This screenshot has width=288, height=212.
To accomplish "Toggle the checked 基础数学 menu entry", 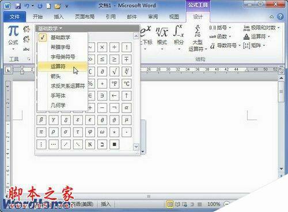I will [x=63, y=37].
